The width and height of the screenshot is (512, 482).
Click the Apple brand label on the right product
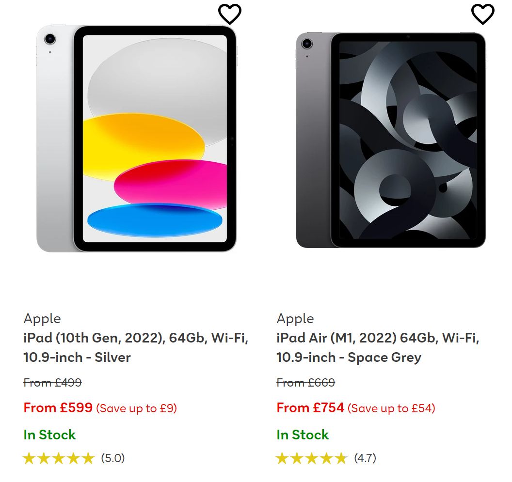pyautogui.click(x=295, y=319)
